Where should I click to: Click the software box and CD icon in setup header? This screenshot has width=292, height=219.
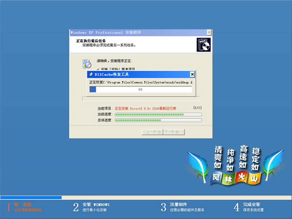pyautogui.click(x=204, y=45)
